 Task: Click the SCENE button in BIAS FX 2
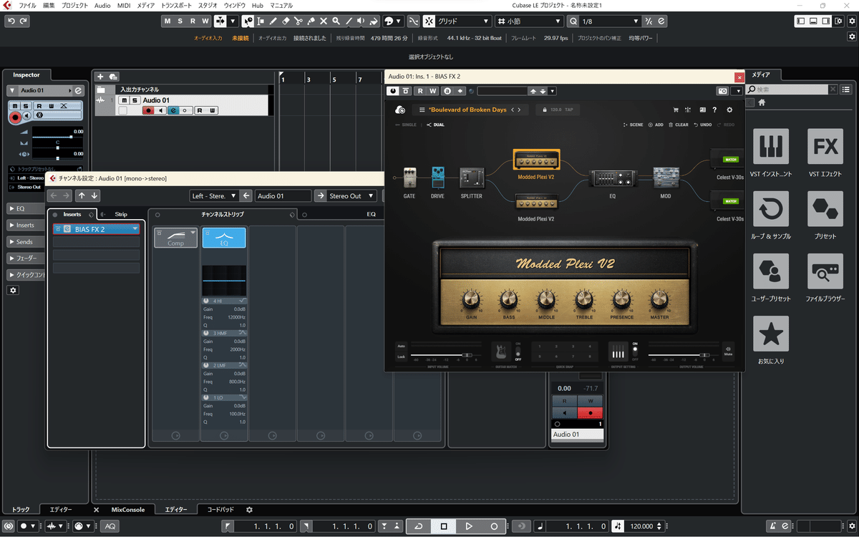[634, 125]
